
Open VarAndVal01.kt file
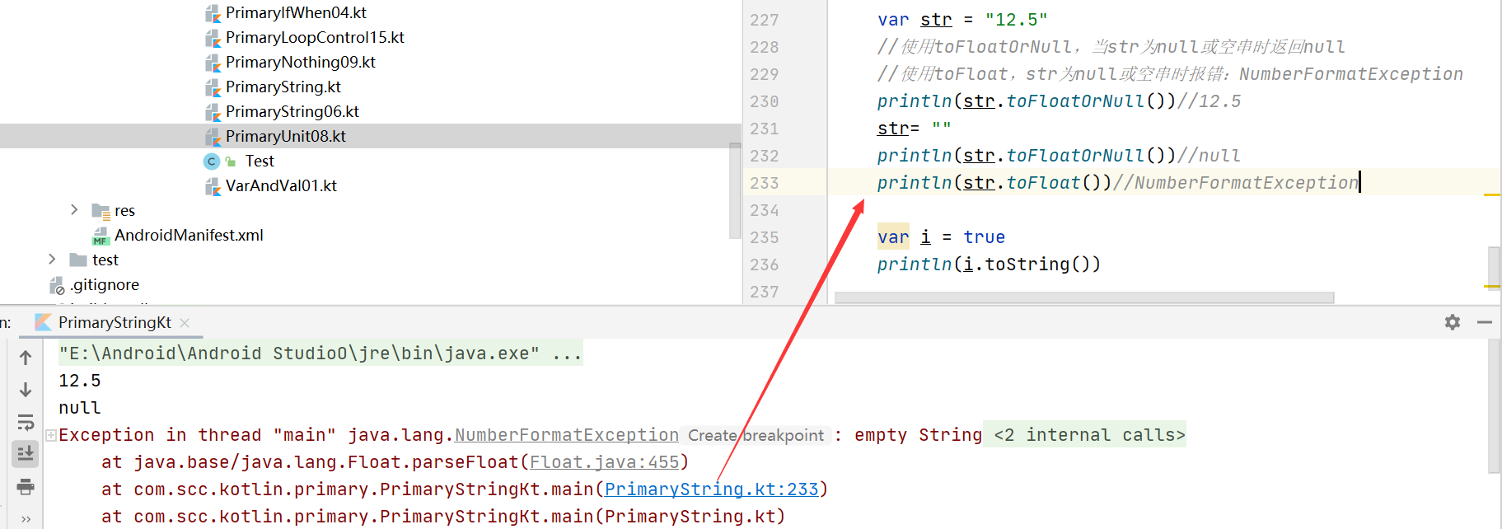[x=281, y=185]
